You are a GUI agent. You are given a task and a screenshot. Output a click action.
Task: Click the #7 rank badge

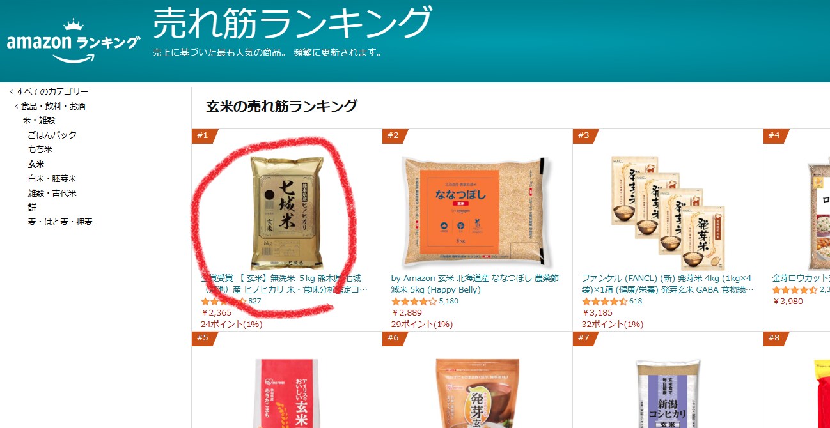click(586, 338)
